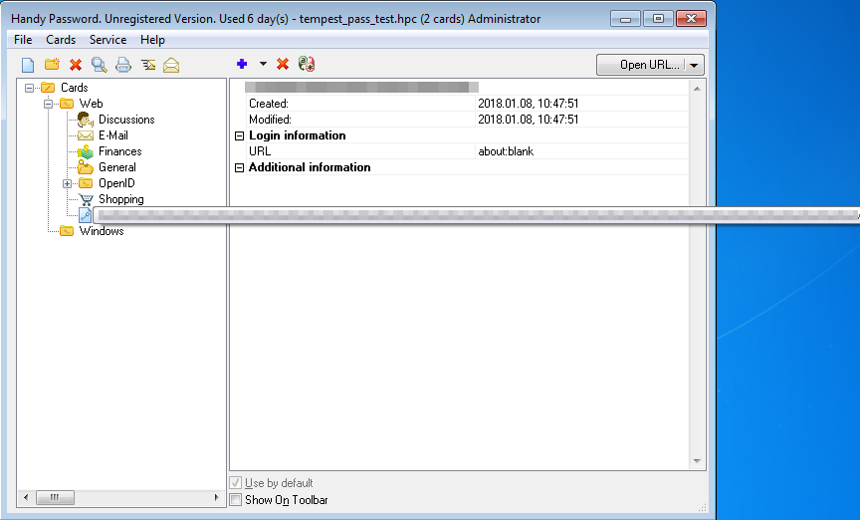The image size is (860, 520).
Task: Click the magnifying glass search icon
Action: 100,65
